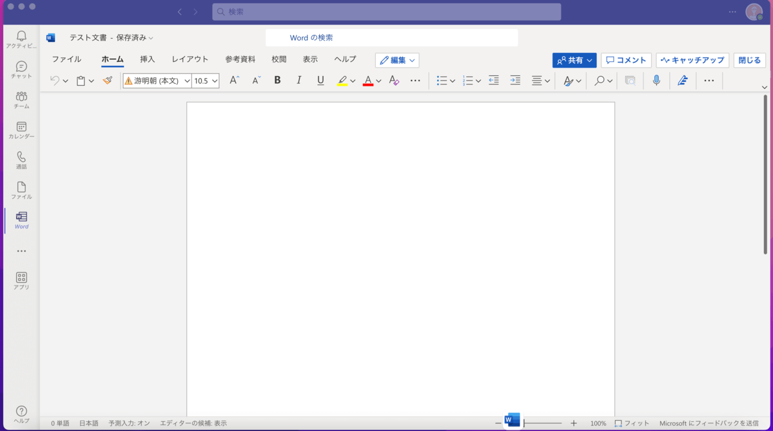Open Teams (チーム) in the sidebar
Image resolution: width=773 pixels, height=431 pixels.
point(21,100)
